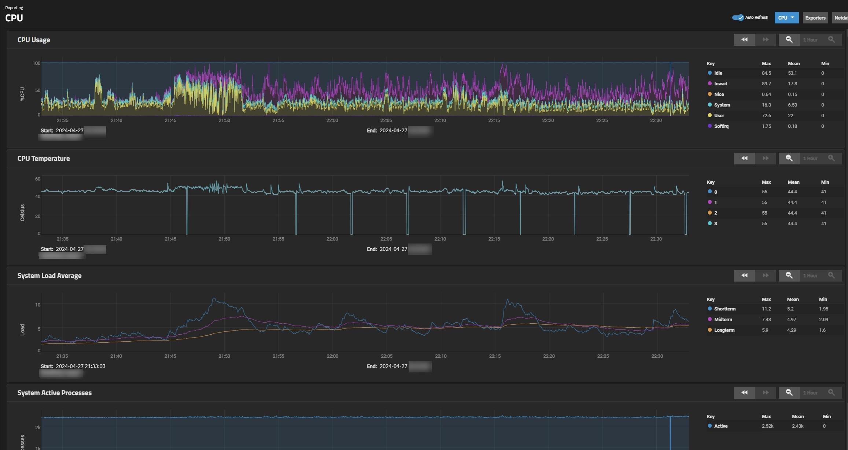Rewind the System Load Average chart
Viewport: 848px width, 450px height.
click(x=744, y=275)
